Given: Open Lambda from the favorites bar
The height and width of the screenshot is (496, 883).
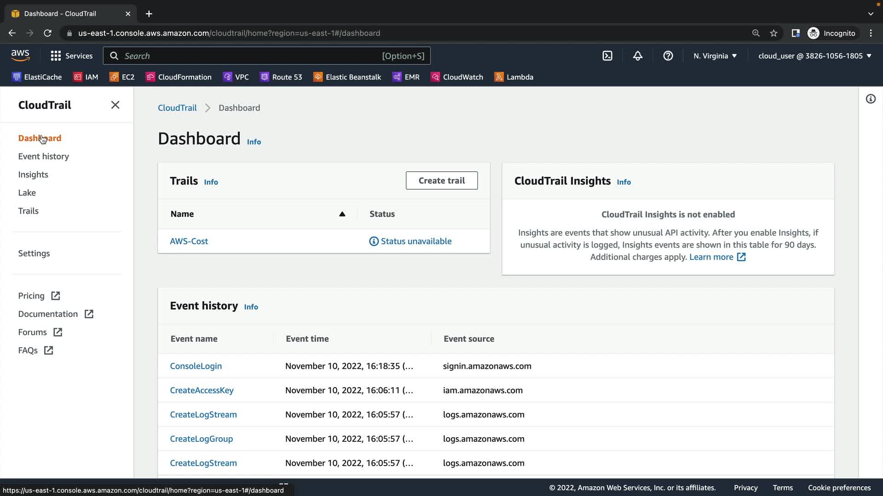Looking at the screenshot, I should pyautogui.click(x=514, y=77).
